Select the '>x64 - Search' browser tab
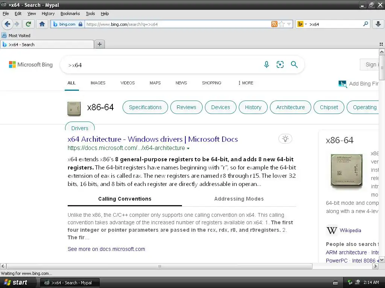385x288 pixels. tap(47, 45)
